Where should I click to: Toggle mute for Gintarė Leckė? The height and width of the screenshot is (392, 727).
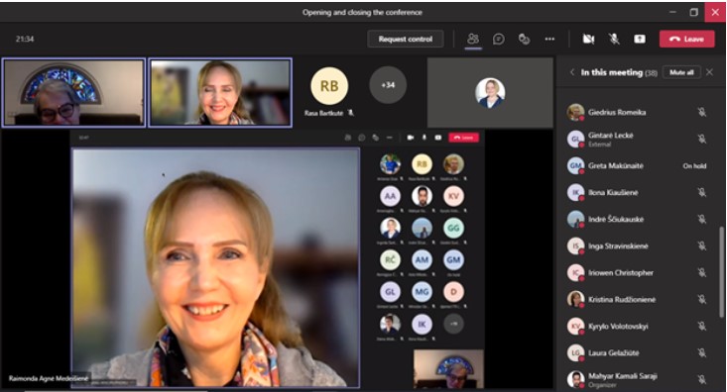[x=702, y=139]
